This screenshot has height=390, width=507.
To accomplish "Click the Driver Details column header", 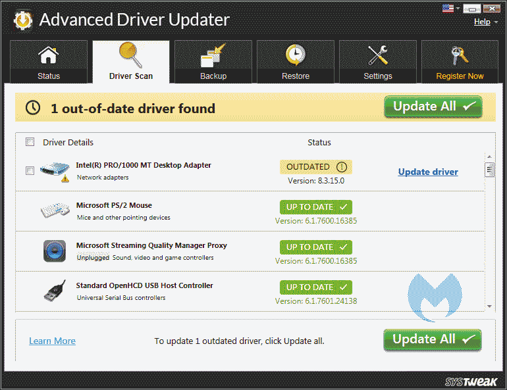I will point(68,142).
